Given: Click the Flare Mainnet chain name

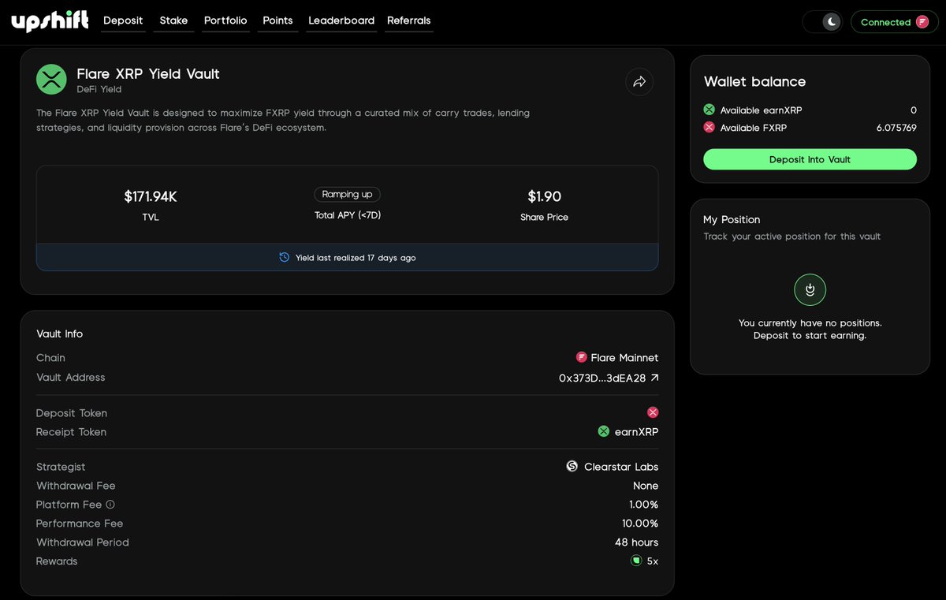Looking at the screenshot, I should [624, 358].
